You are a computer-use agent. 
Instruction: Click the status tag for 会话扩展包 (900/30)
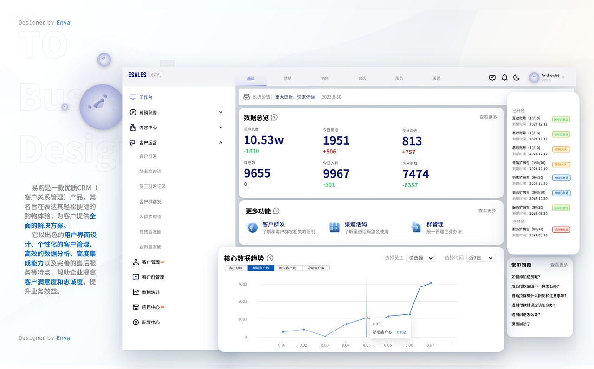click(561, 193)
